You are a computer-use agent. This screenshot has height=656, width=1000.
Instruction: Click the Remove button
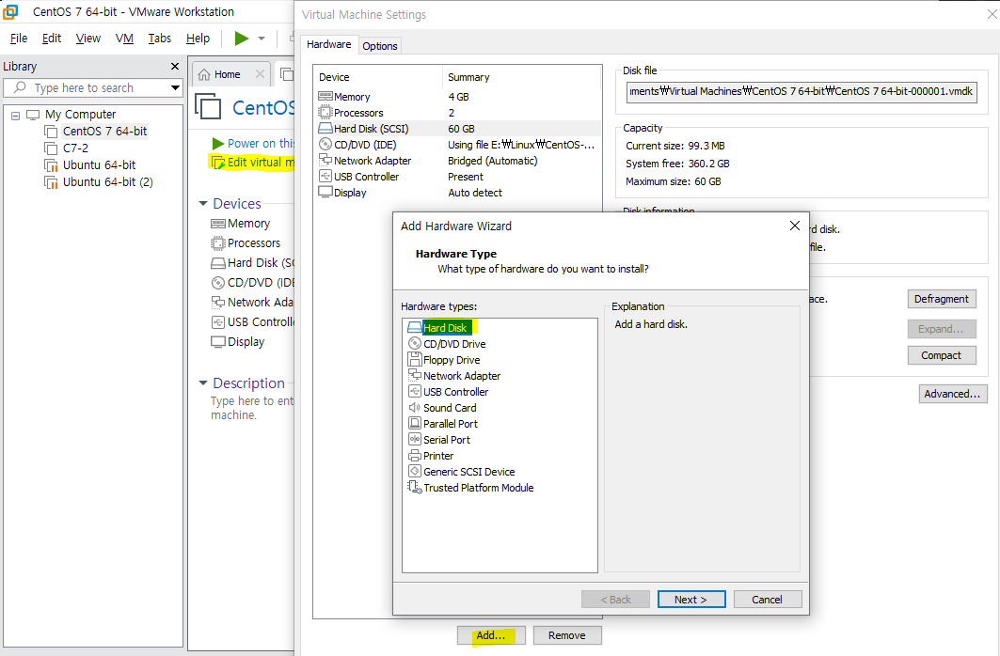tap(567, 635)
